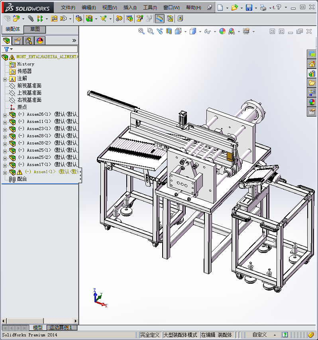The image size is (318, 340).
Task: Click the Edit Appearance color ball icon
Action: coord(222,32)
